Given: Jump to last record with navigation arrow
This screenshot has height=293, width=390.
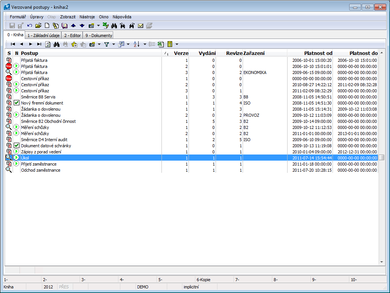Looking at the screenshot, I should pyautogui.click(x=39, y=44).
